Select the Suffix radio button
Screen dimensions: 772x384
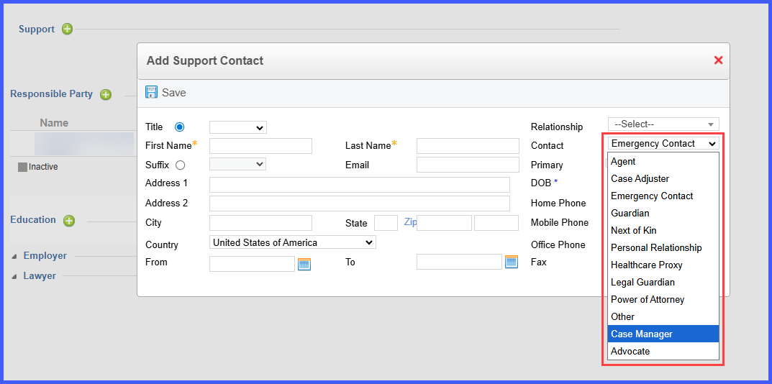pyautogui.click(x=180, y=165)
